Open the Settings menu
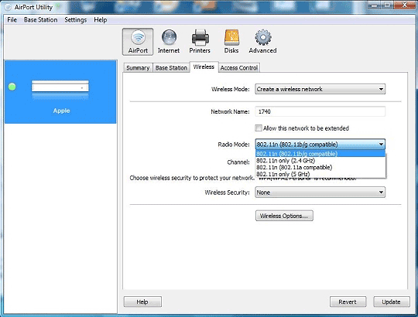The width and height of the screenshot is (418, 317). [x=76, y=19]
